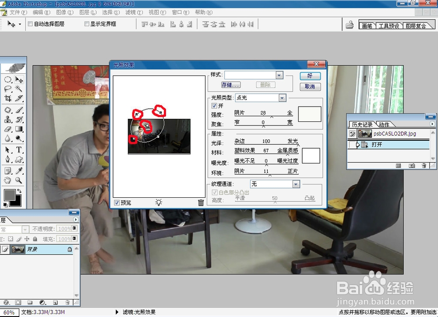Click the printer icon in the options bar
Viewport: 438px width, 317px height.
click(350, 24)
